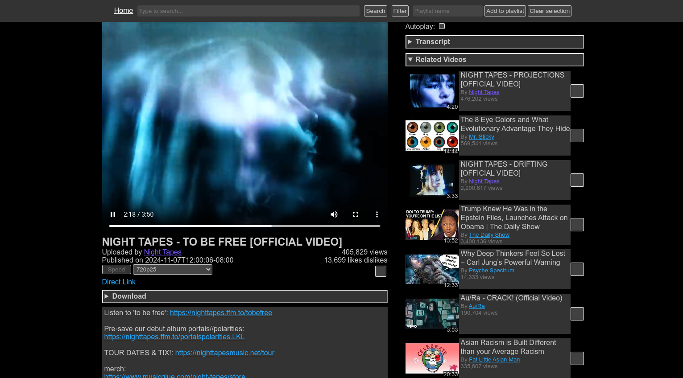Viewport: 683px width, 378px height.
Task: Open the Direct Link
Action: (119, 282)
